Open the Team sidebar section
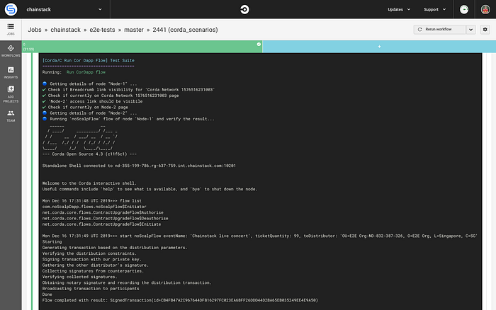This screenshot has width=496, height=310. click(x=11, y=116)
